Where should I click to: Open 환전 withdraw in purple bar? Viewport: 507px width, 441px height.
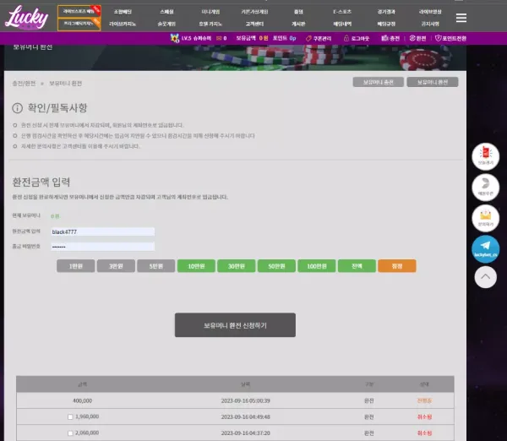pos(417,38)
